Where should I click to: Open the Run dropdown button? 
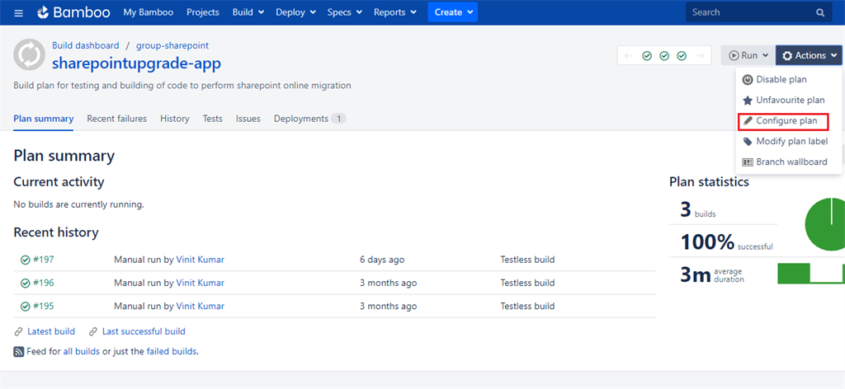click(748, 55)
